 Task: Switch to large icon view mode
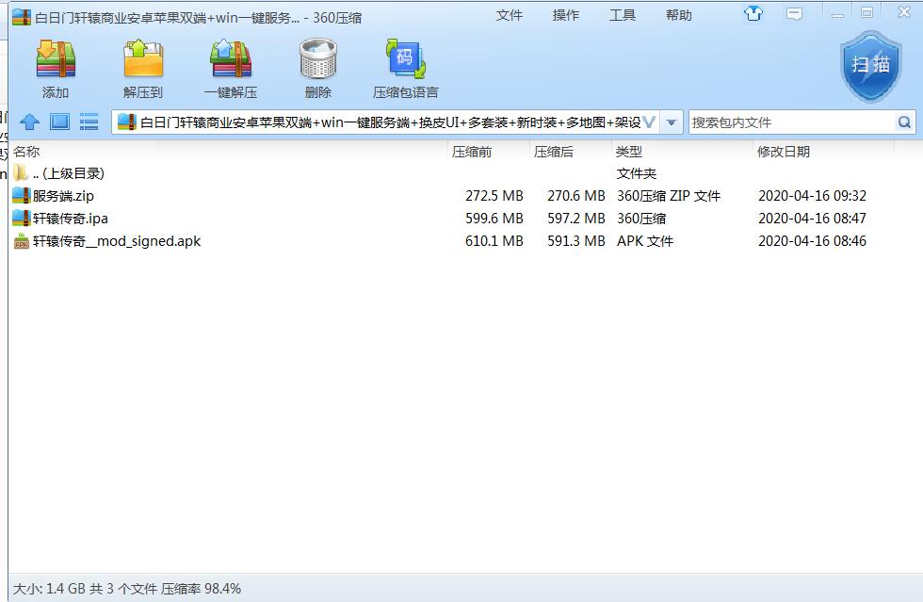point(59,122)
